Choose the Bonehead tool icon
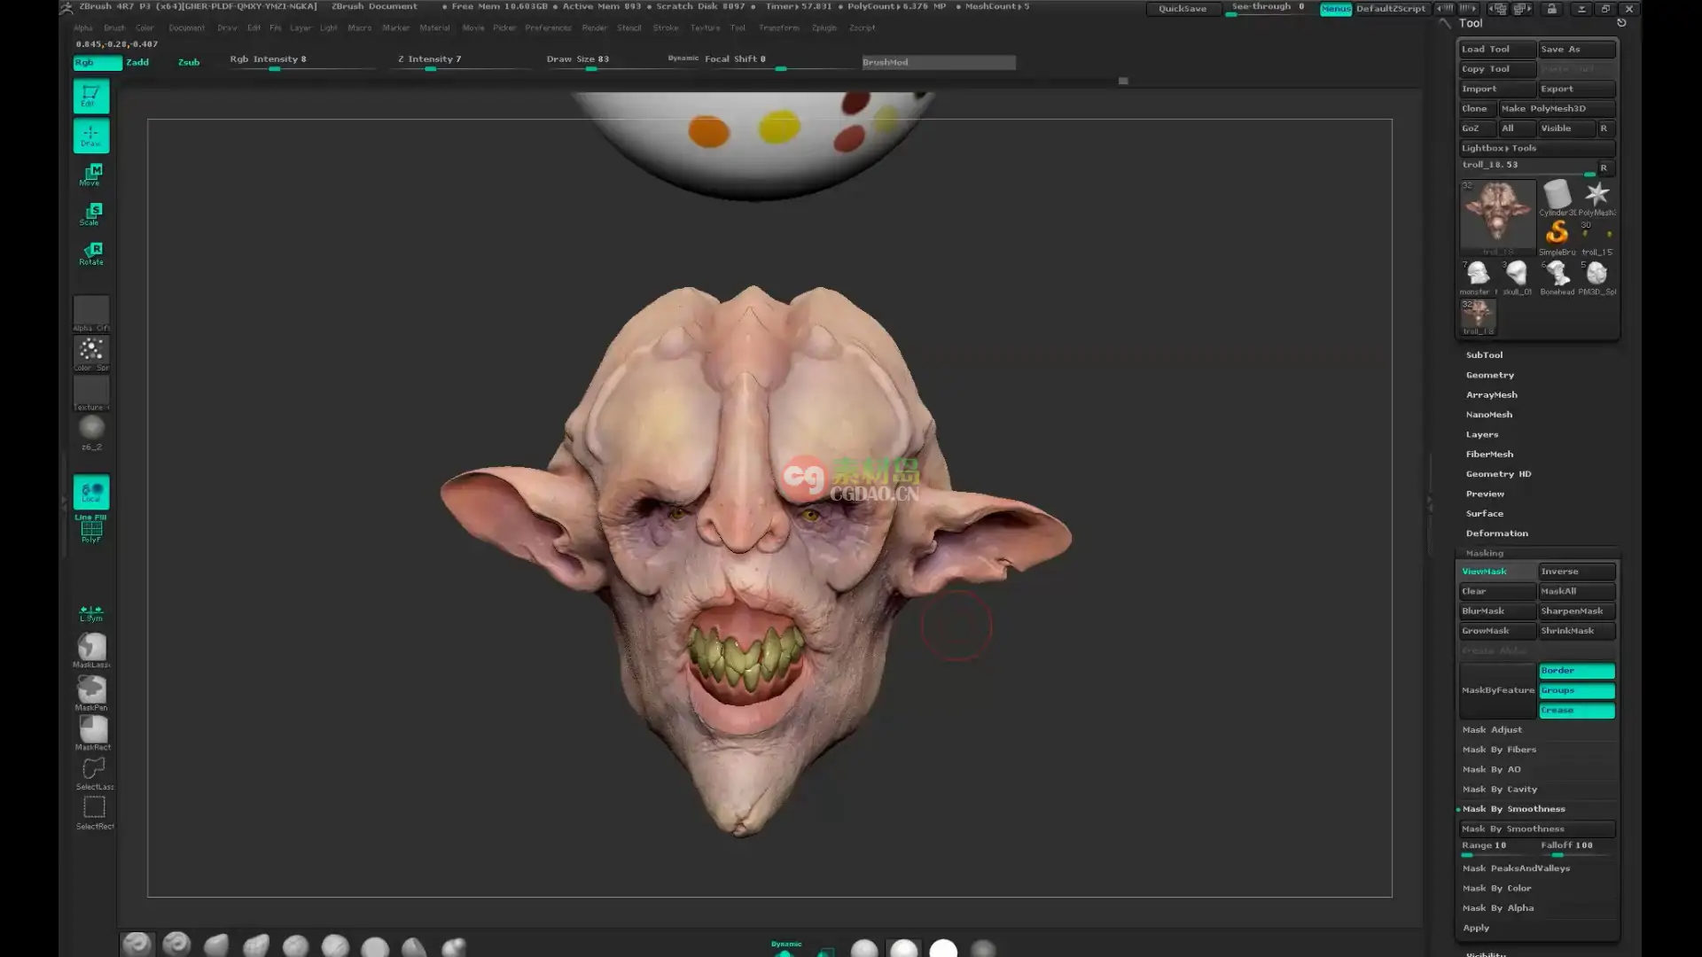 coord(1558,277)
